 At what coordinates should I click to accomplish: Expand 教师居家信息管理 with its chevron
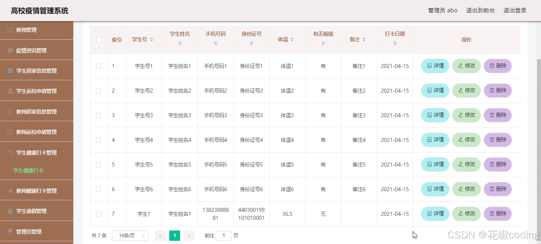(64, 111)
